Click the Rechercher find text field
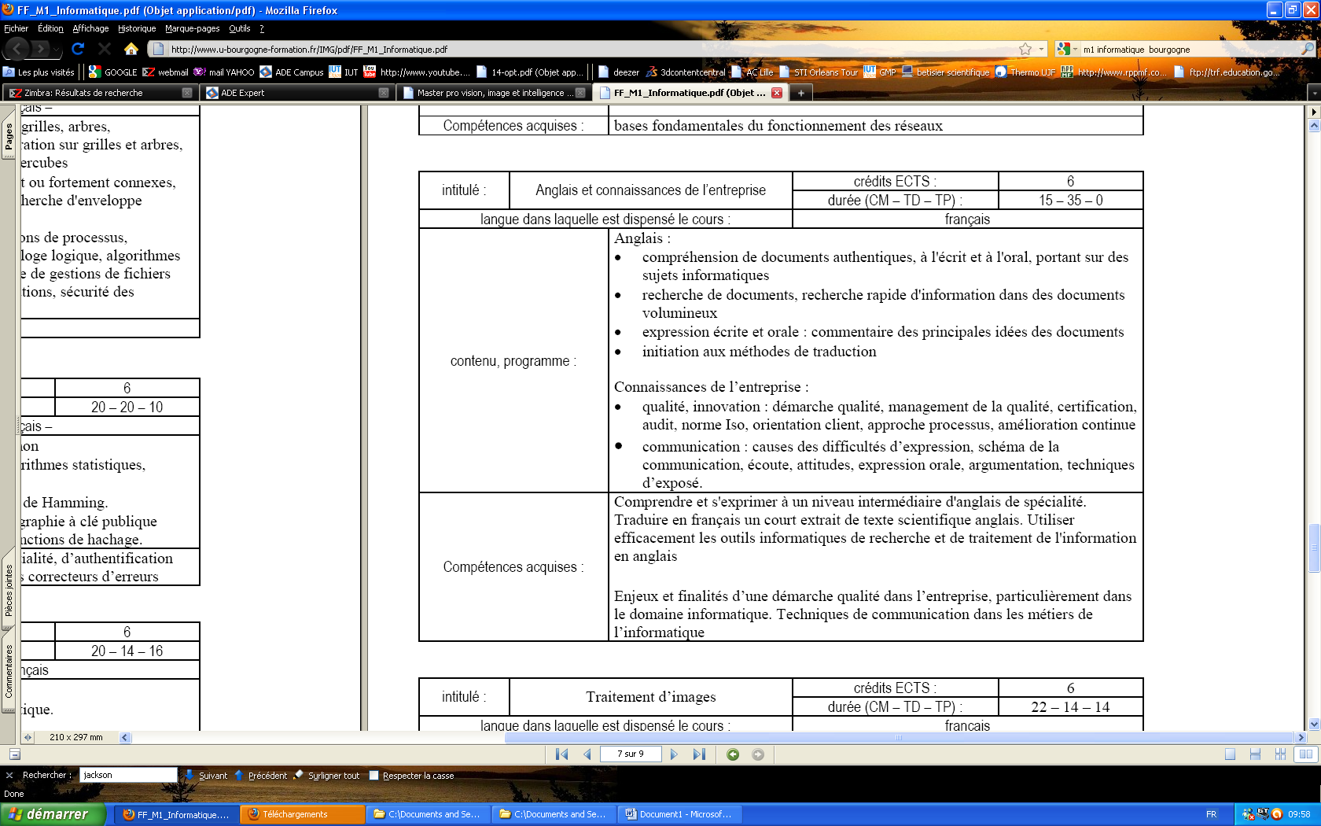Image resolution: width=1321 pixels, height=826 pixels. (128, 775)
